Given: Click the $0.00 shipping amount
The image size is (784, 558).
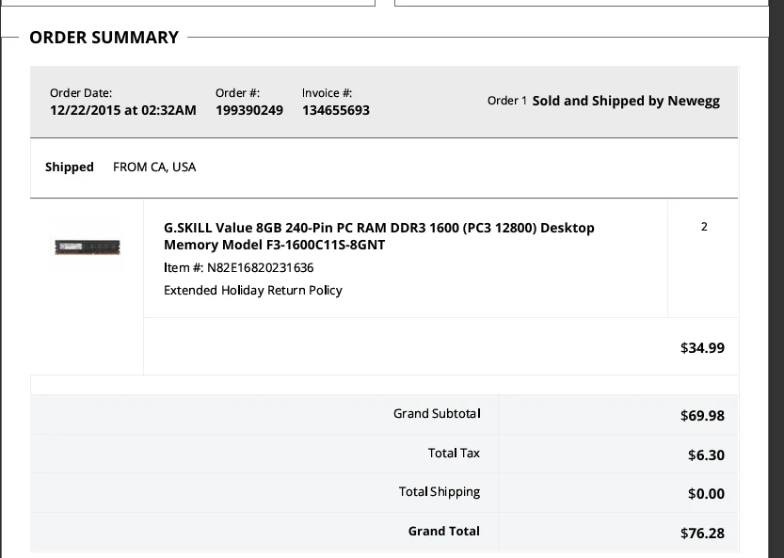Looking at the screenshot, I should click(706, 494).
